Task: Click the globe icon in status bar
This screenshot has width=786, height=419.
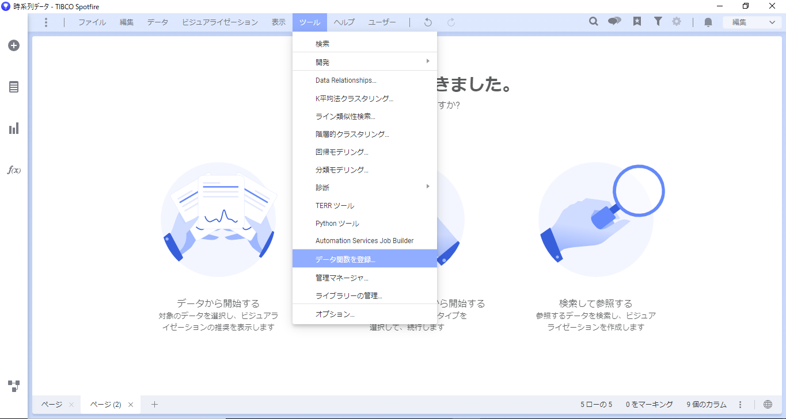Action: click(768, 405)
